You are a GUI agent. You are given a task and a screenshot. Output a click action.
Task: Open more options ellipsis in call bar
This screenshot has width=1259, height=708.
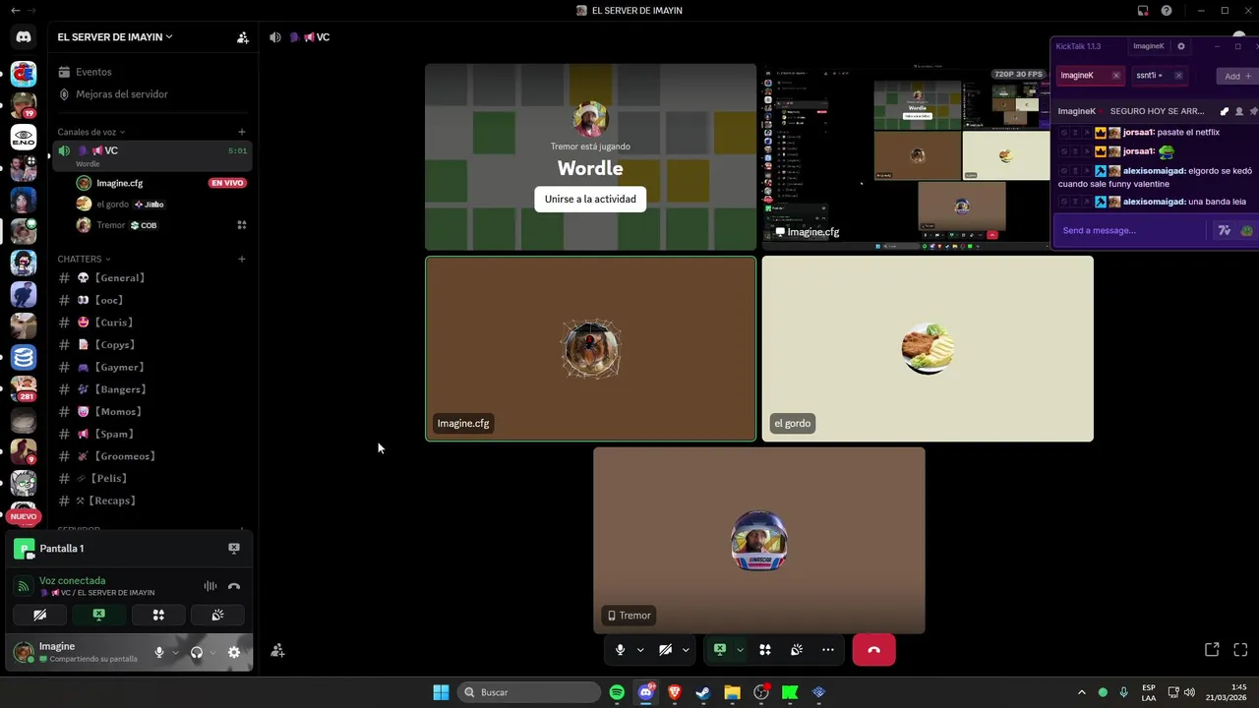point(828,650)
